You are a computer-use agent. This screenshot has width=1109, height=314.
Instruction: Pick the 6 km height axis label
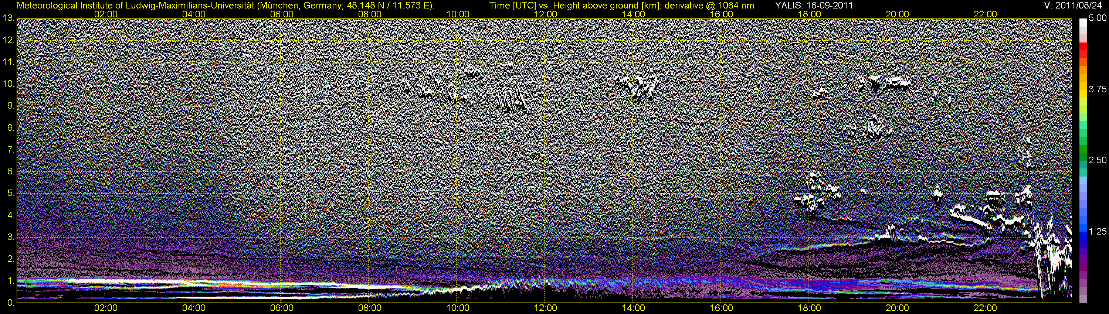pos(10,171)
